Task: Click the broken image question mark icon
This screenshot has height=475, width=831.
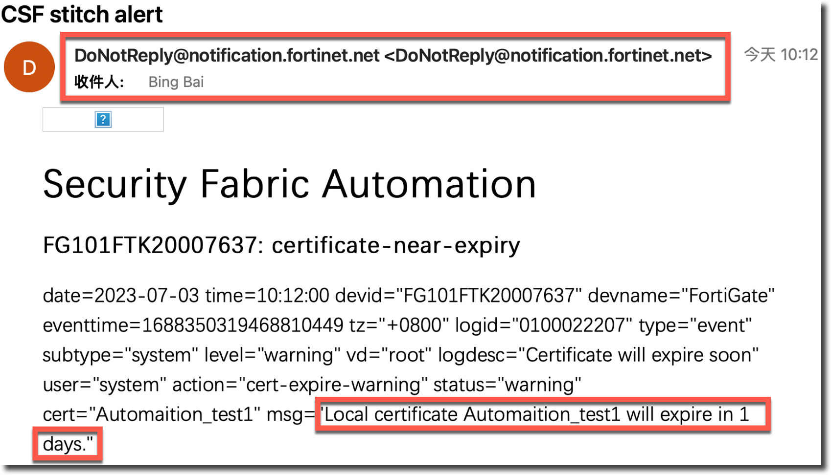Action: point(103,119)
